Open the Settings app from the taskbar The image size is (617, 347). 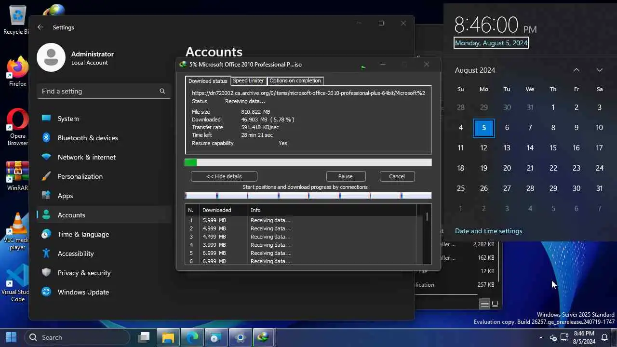click(x=240, y=337)
